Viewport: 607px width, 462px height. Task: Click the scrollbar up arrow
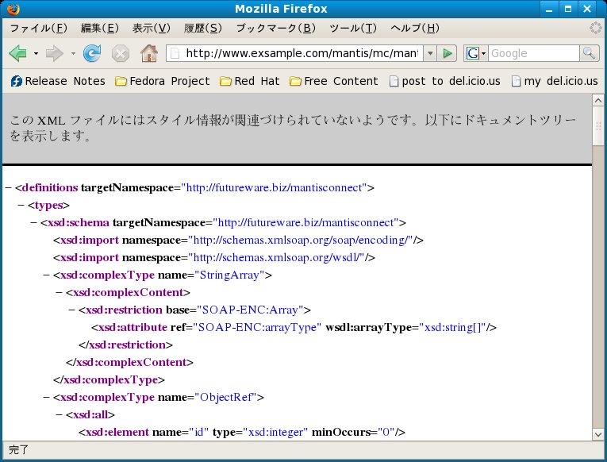click(597, 100)
